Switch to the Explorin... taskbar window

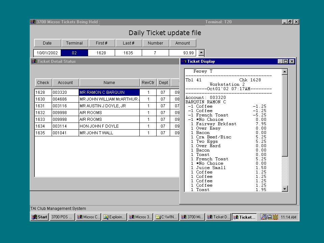pos(114,217)
